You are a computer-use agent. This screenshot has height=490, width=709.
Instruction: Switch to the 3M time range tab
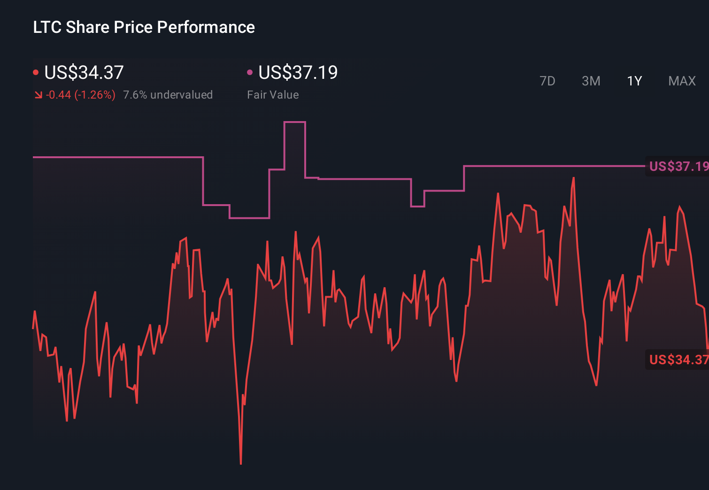point(591,81)
